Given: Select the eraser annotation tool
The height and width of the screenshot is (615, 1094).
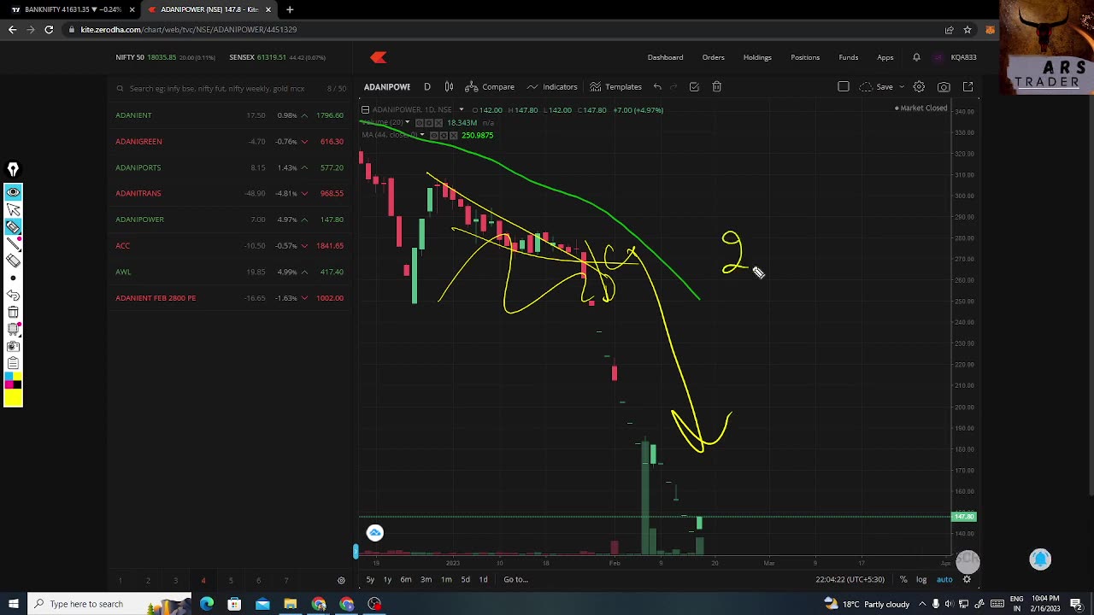Looking at the screenshot, I should click(13, 261).
